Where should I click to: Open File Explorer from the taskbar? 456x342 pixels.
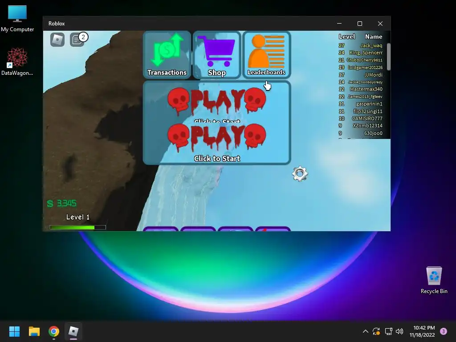coord(34,331)
